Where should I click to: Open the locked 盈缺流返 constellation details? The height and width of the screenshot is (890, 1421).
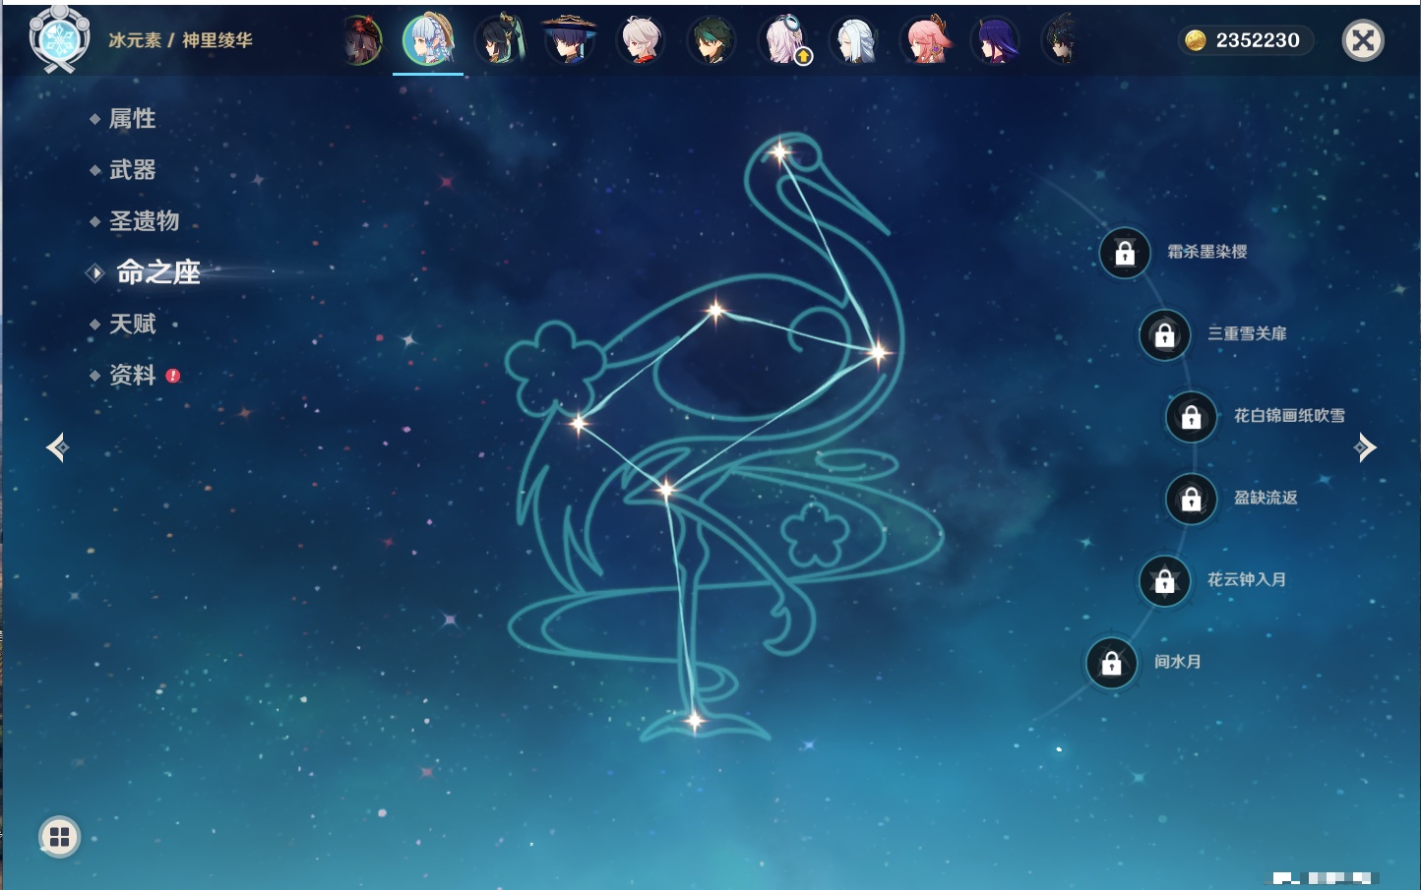pyautogui.click(x=1191, y=500)
